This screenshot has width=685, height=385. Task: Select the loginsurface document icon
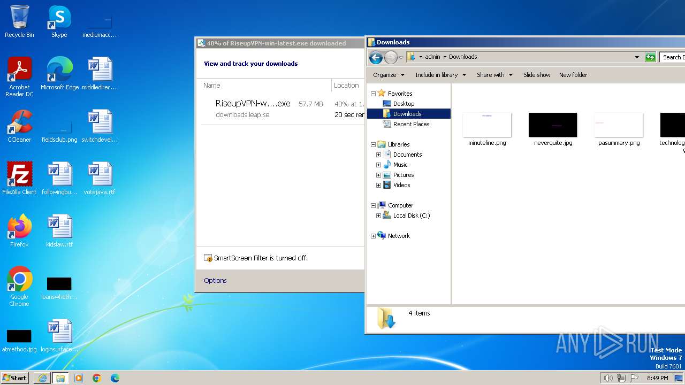[x=59, y=336]
